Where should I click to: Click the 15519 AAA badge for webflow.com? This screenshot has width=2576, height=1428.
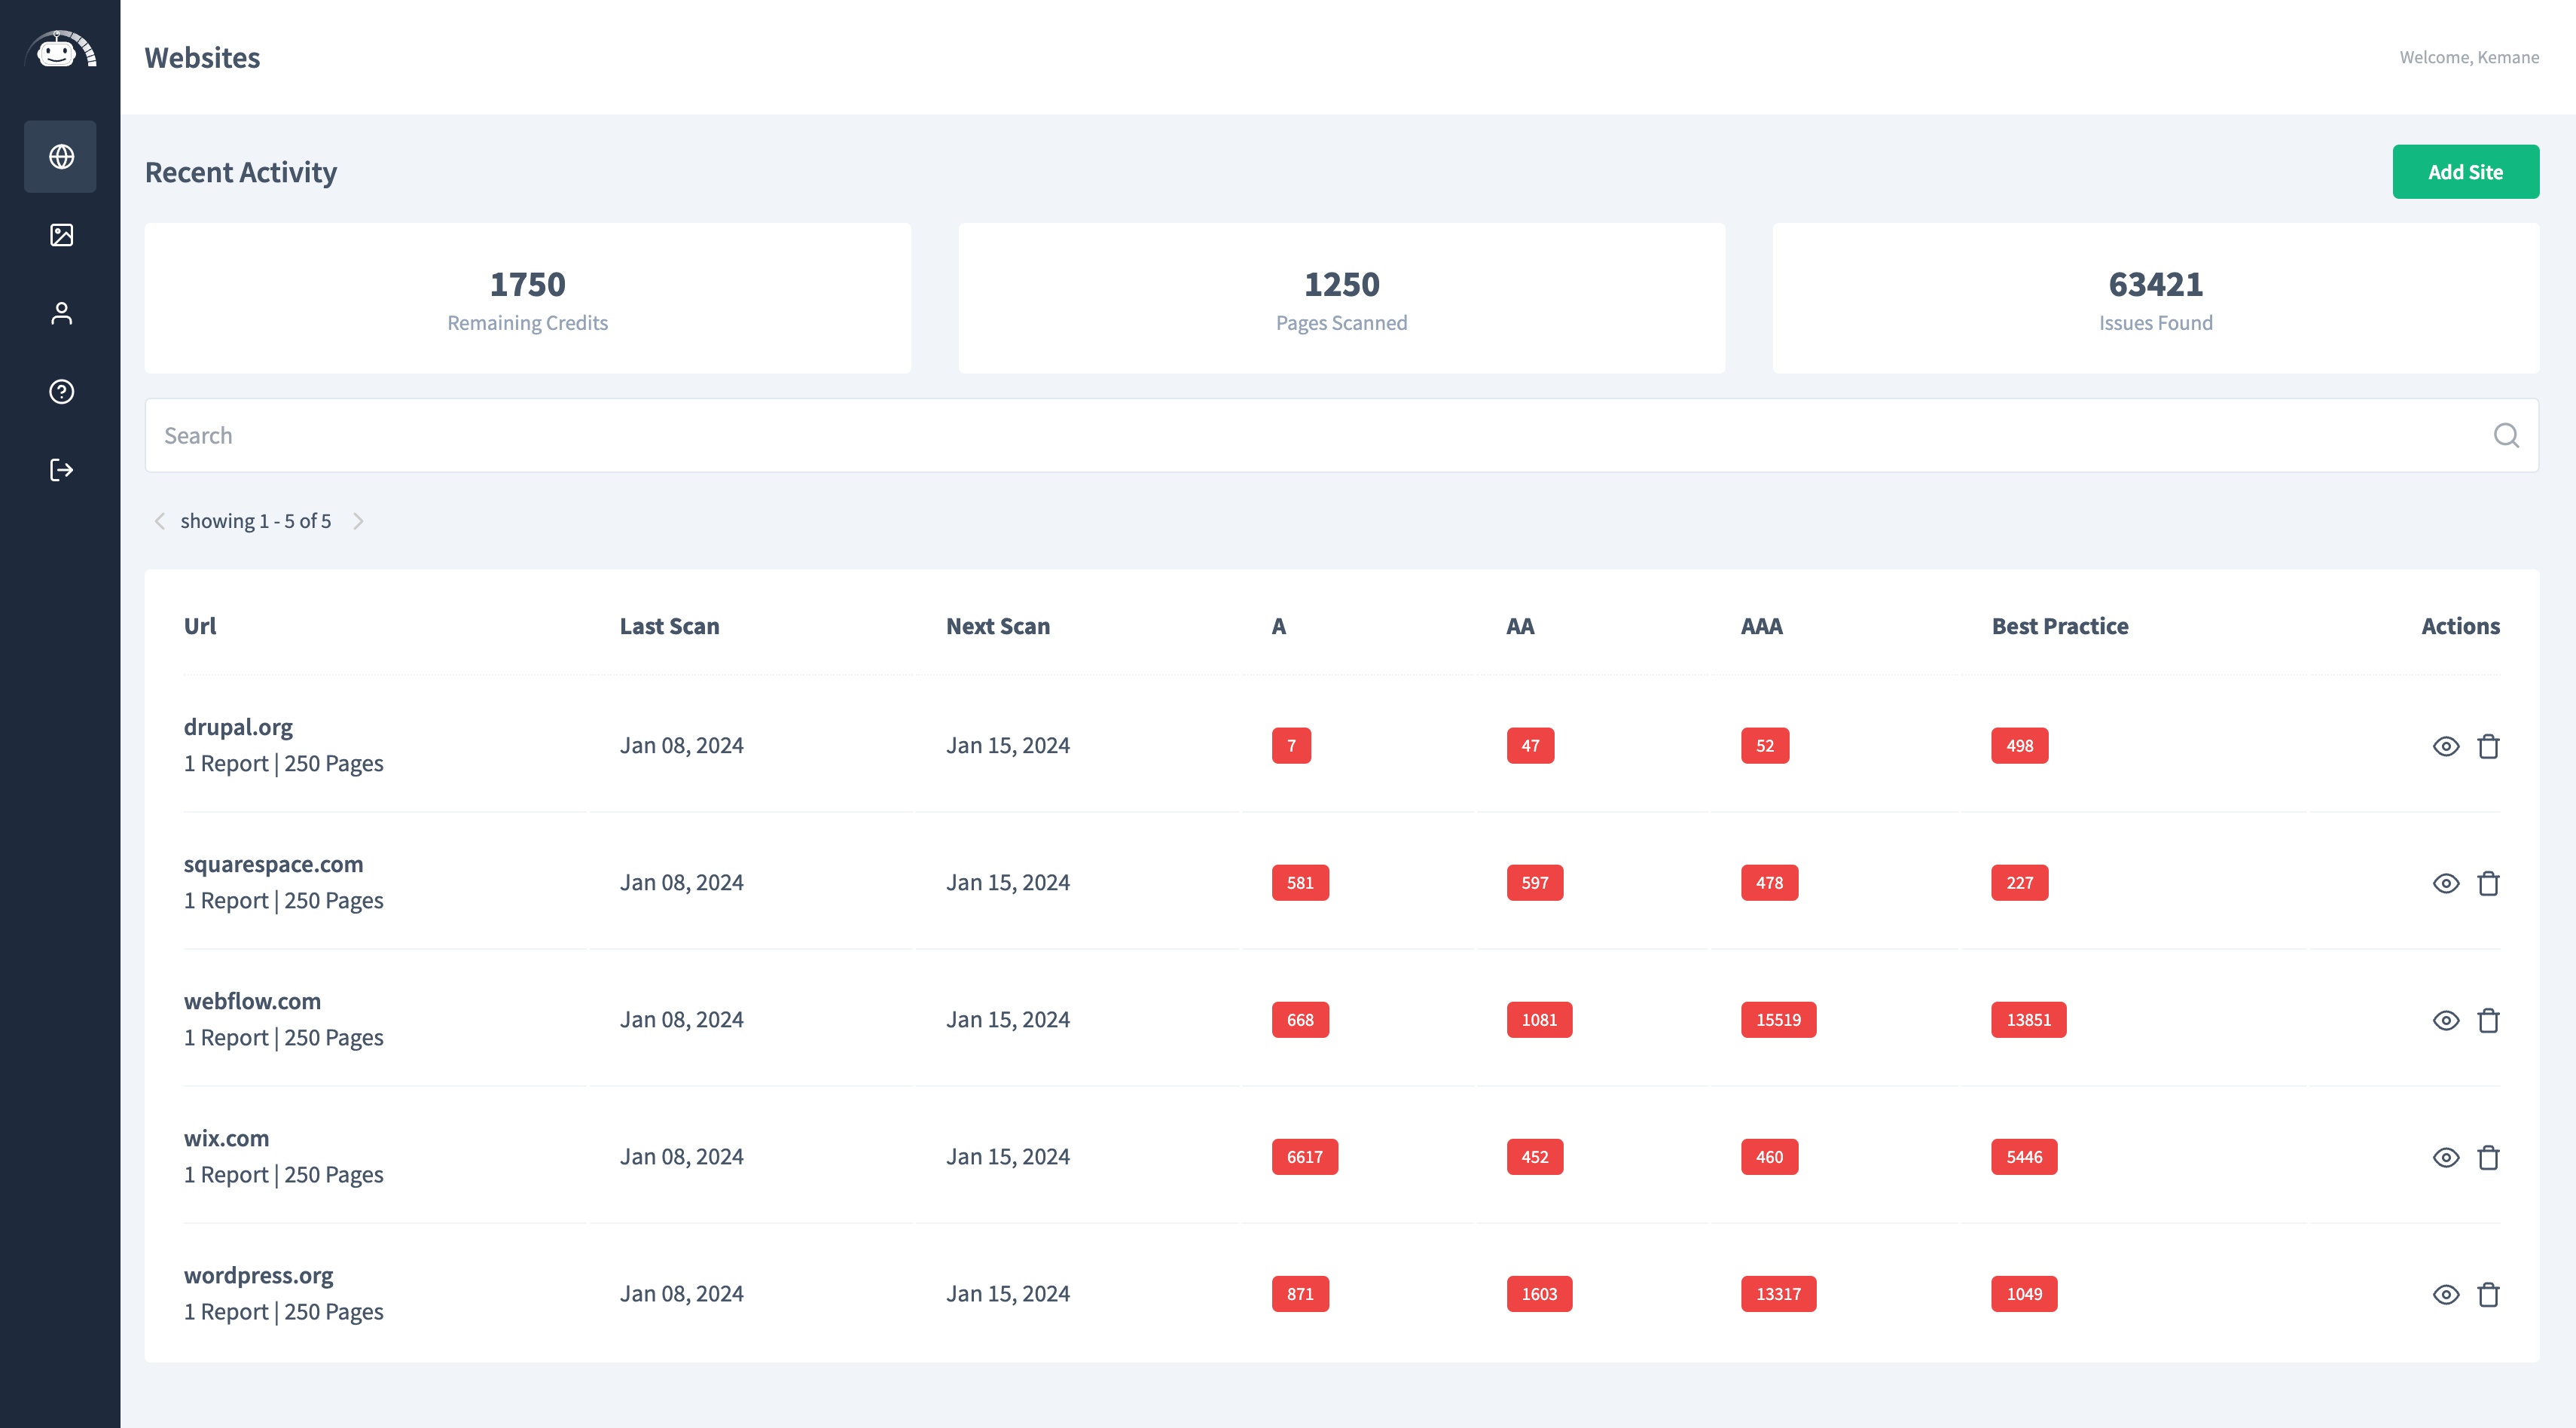click(1777, 1020)
